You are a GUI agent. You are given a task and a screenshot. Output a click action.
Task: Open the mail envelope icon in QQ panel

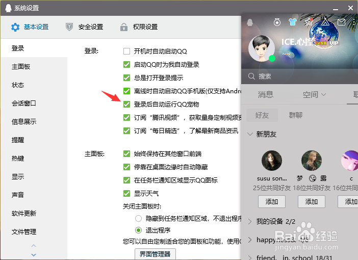pos(341,22)
